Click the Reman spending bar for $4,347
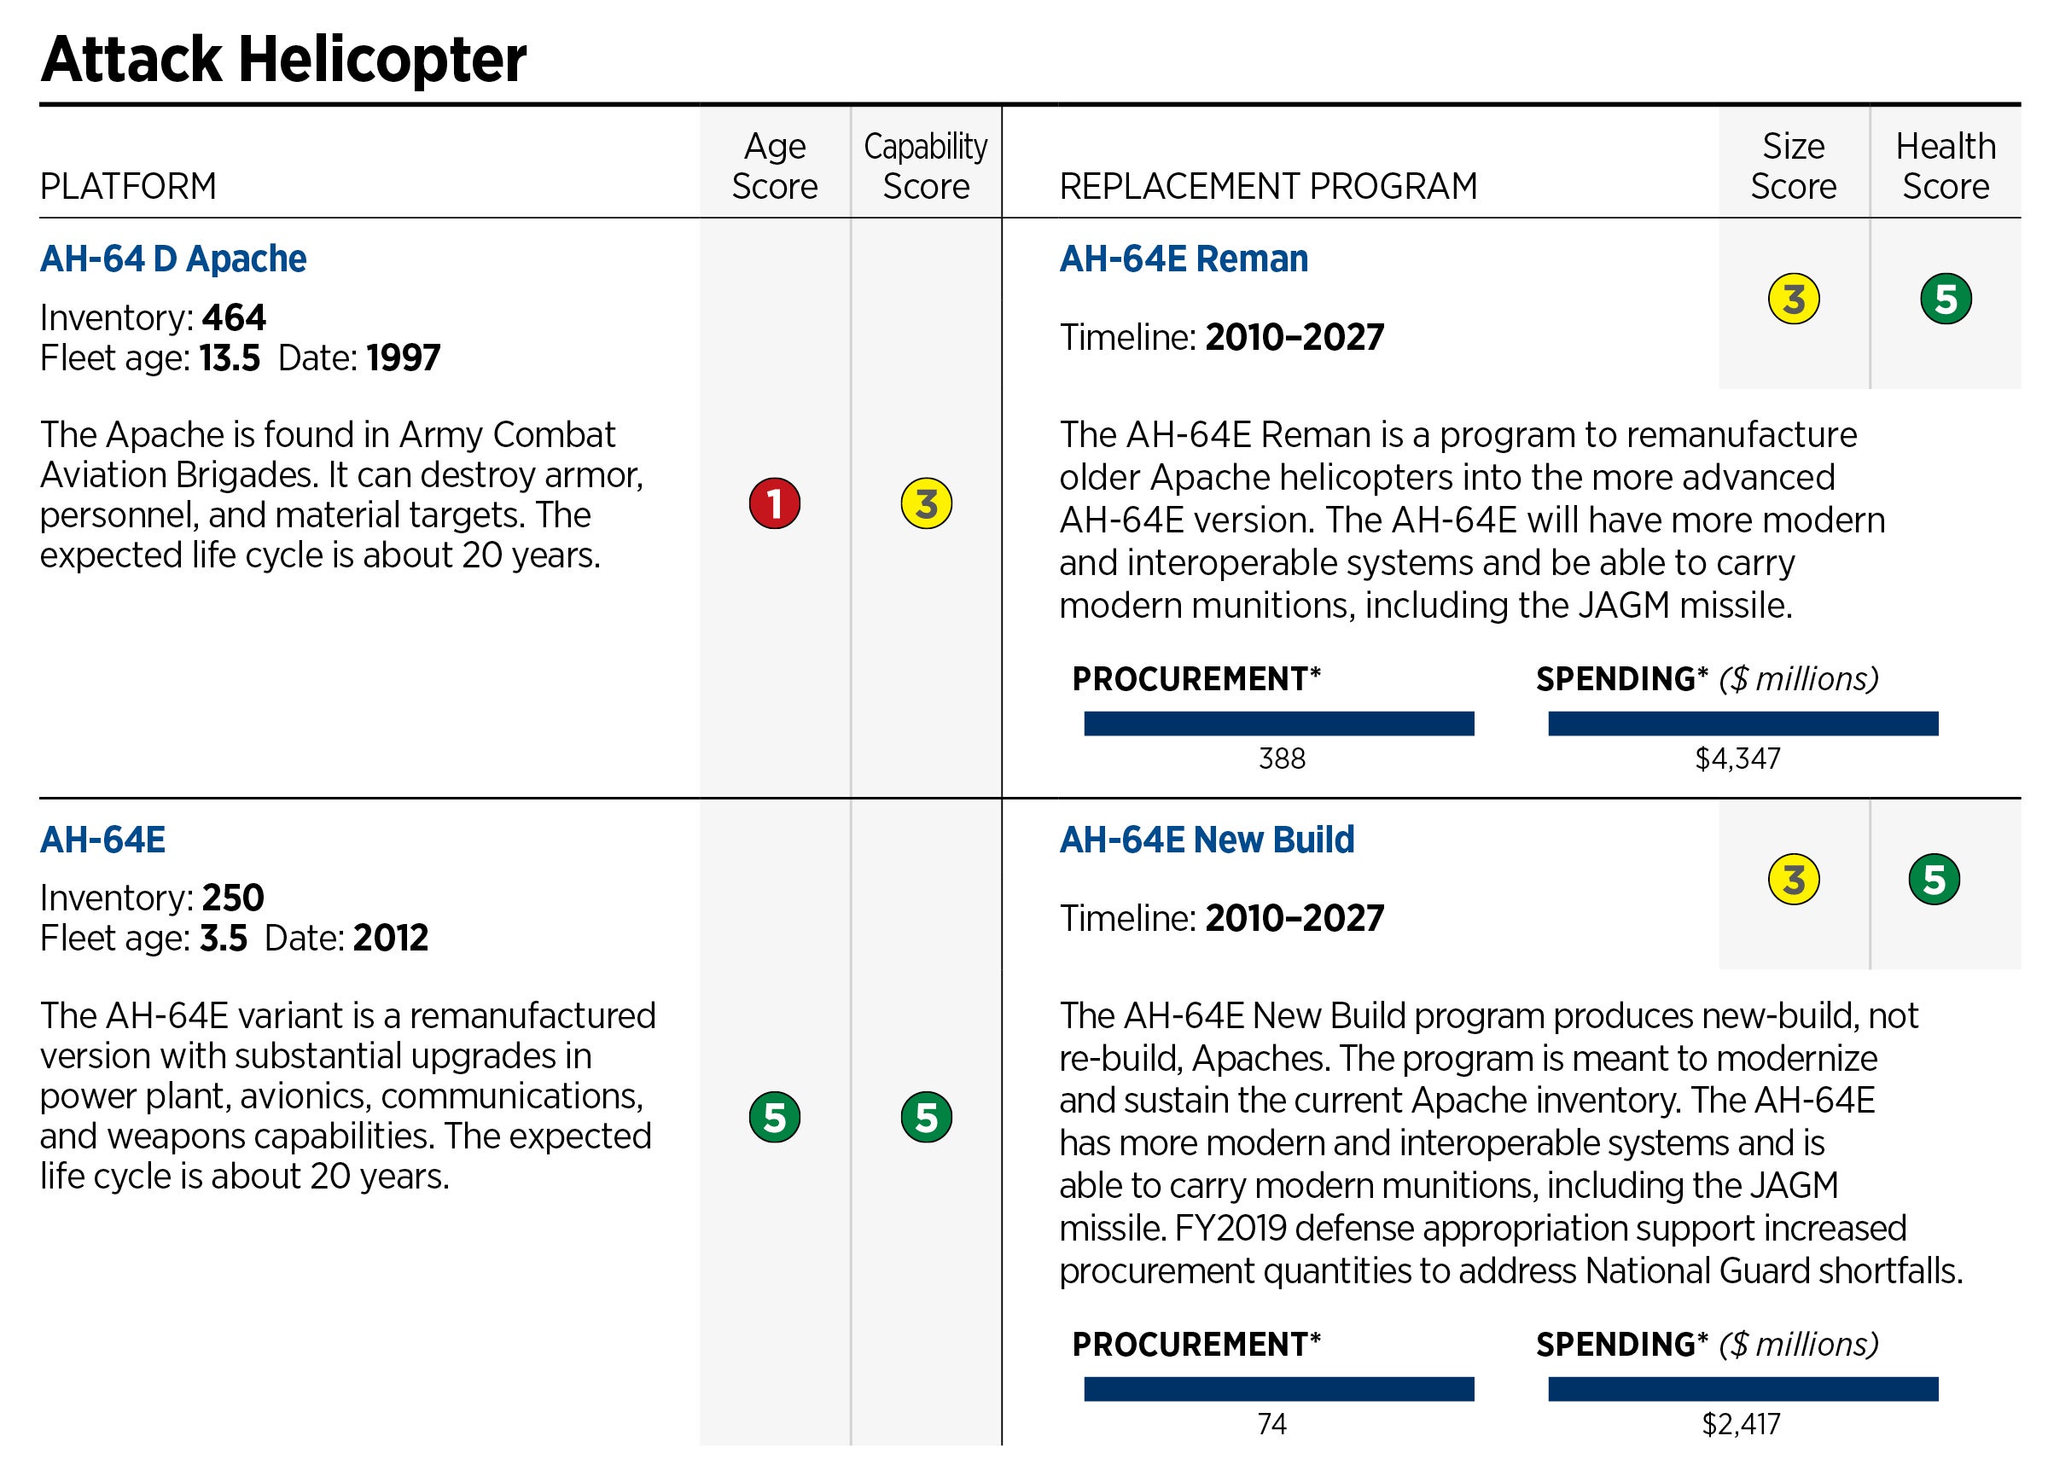The height and width of the screenshot is (1459, 2048). (x=1743, y=724)
